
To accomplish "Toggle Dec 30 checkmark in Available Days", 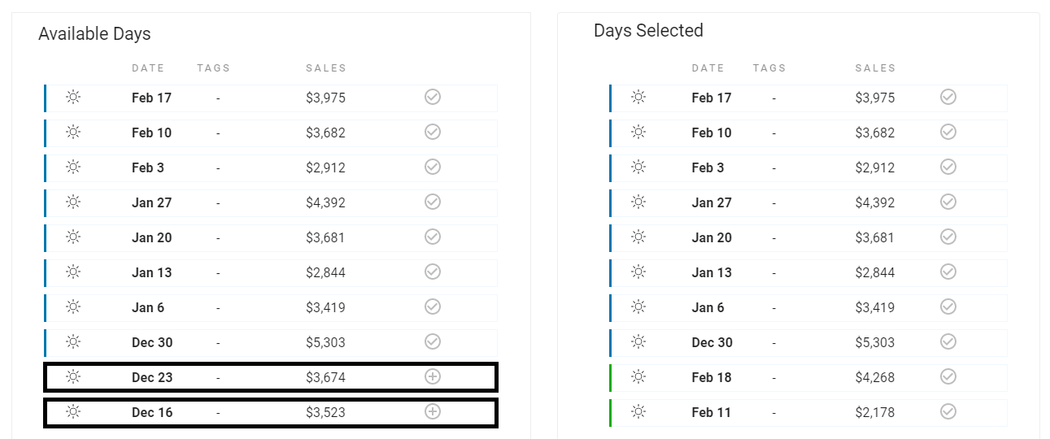I will [433, 341].
